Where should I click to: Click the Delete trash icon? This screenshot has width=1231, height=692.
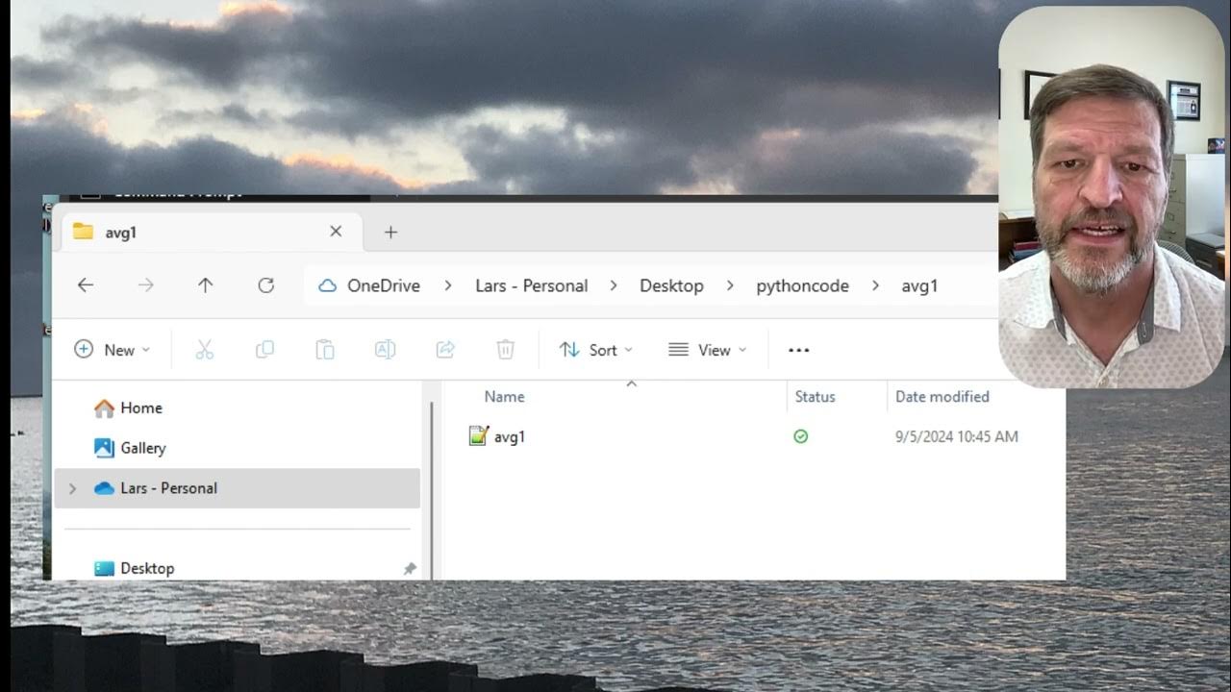[x=505, y=350]
